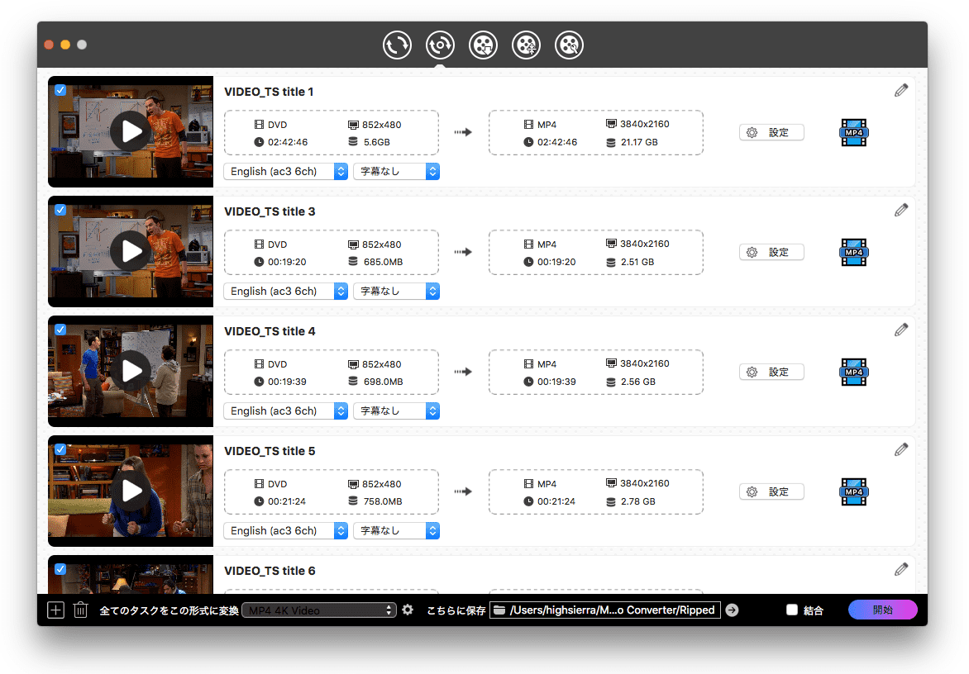The image size is (969, 674).
Task: Play the VIDEO_TS title 5 thumbnail preview
Action: point(131,491)
